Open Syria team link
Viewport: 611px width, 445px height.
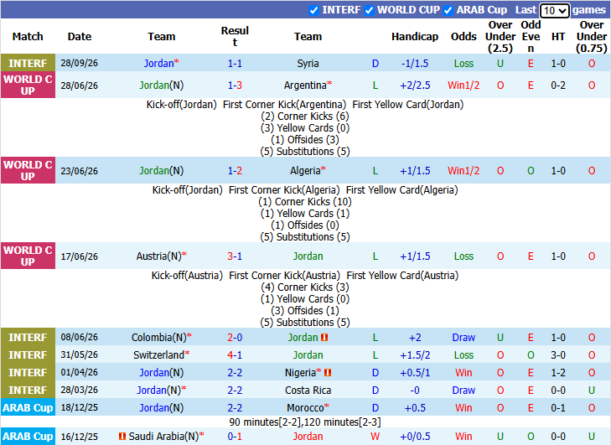point(308,63)
